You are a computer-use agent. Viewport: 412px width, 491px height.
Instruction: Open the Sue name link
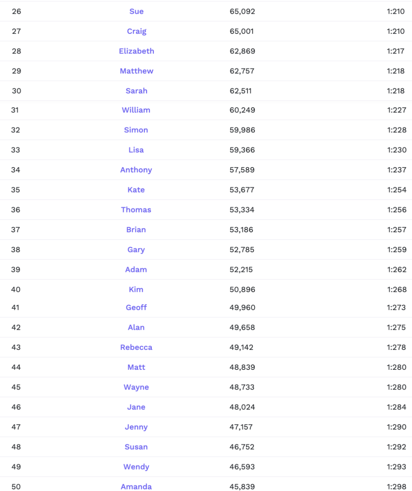[136, 11]
